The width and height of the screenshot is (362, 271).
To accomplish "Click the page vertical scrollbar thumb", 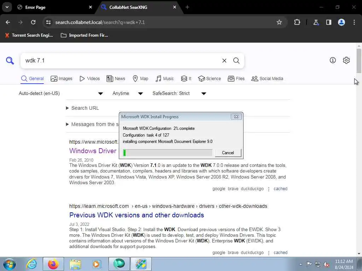I will coord(359,61).
